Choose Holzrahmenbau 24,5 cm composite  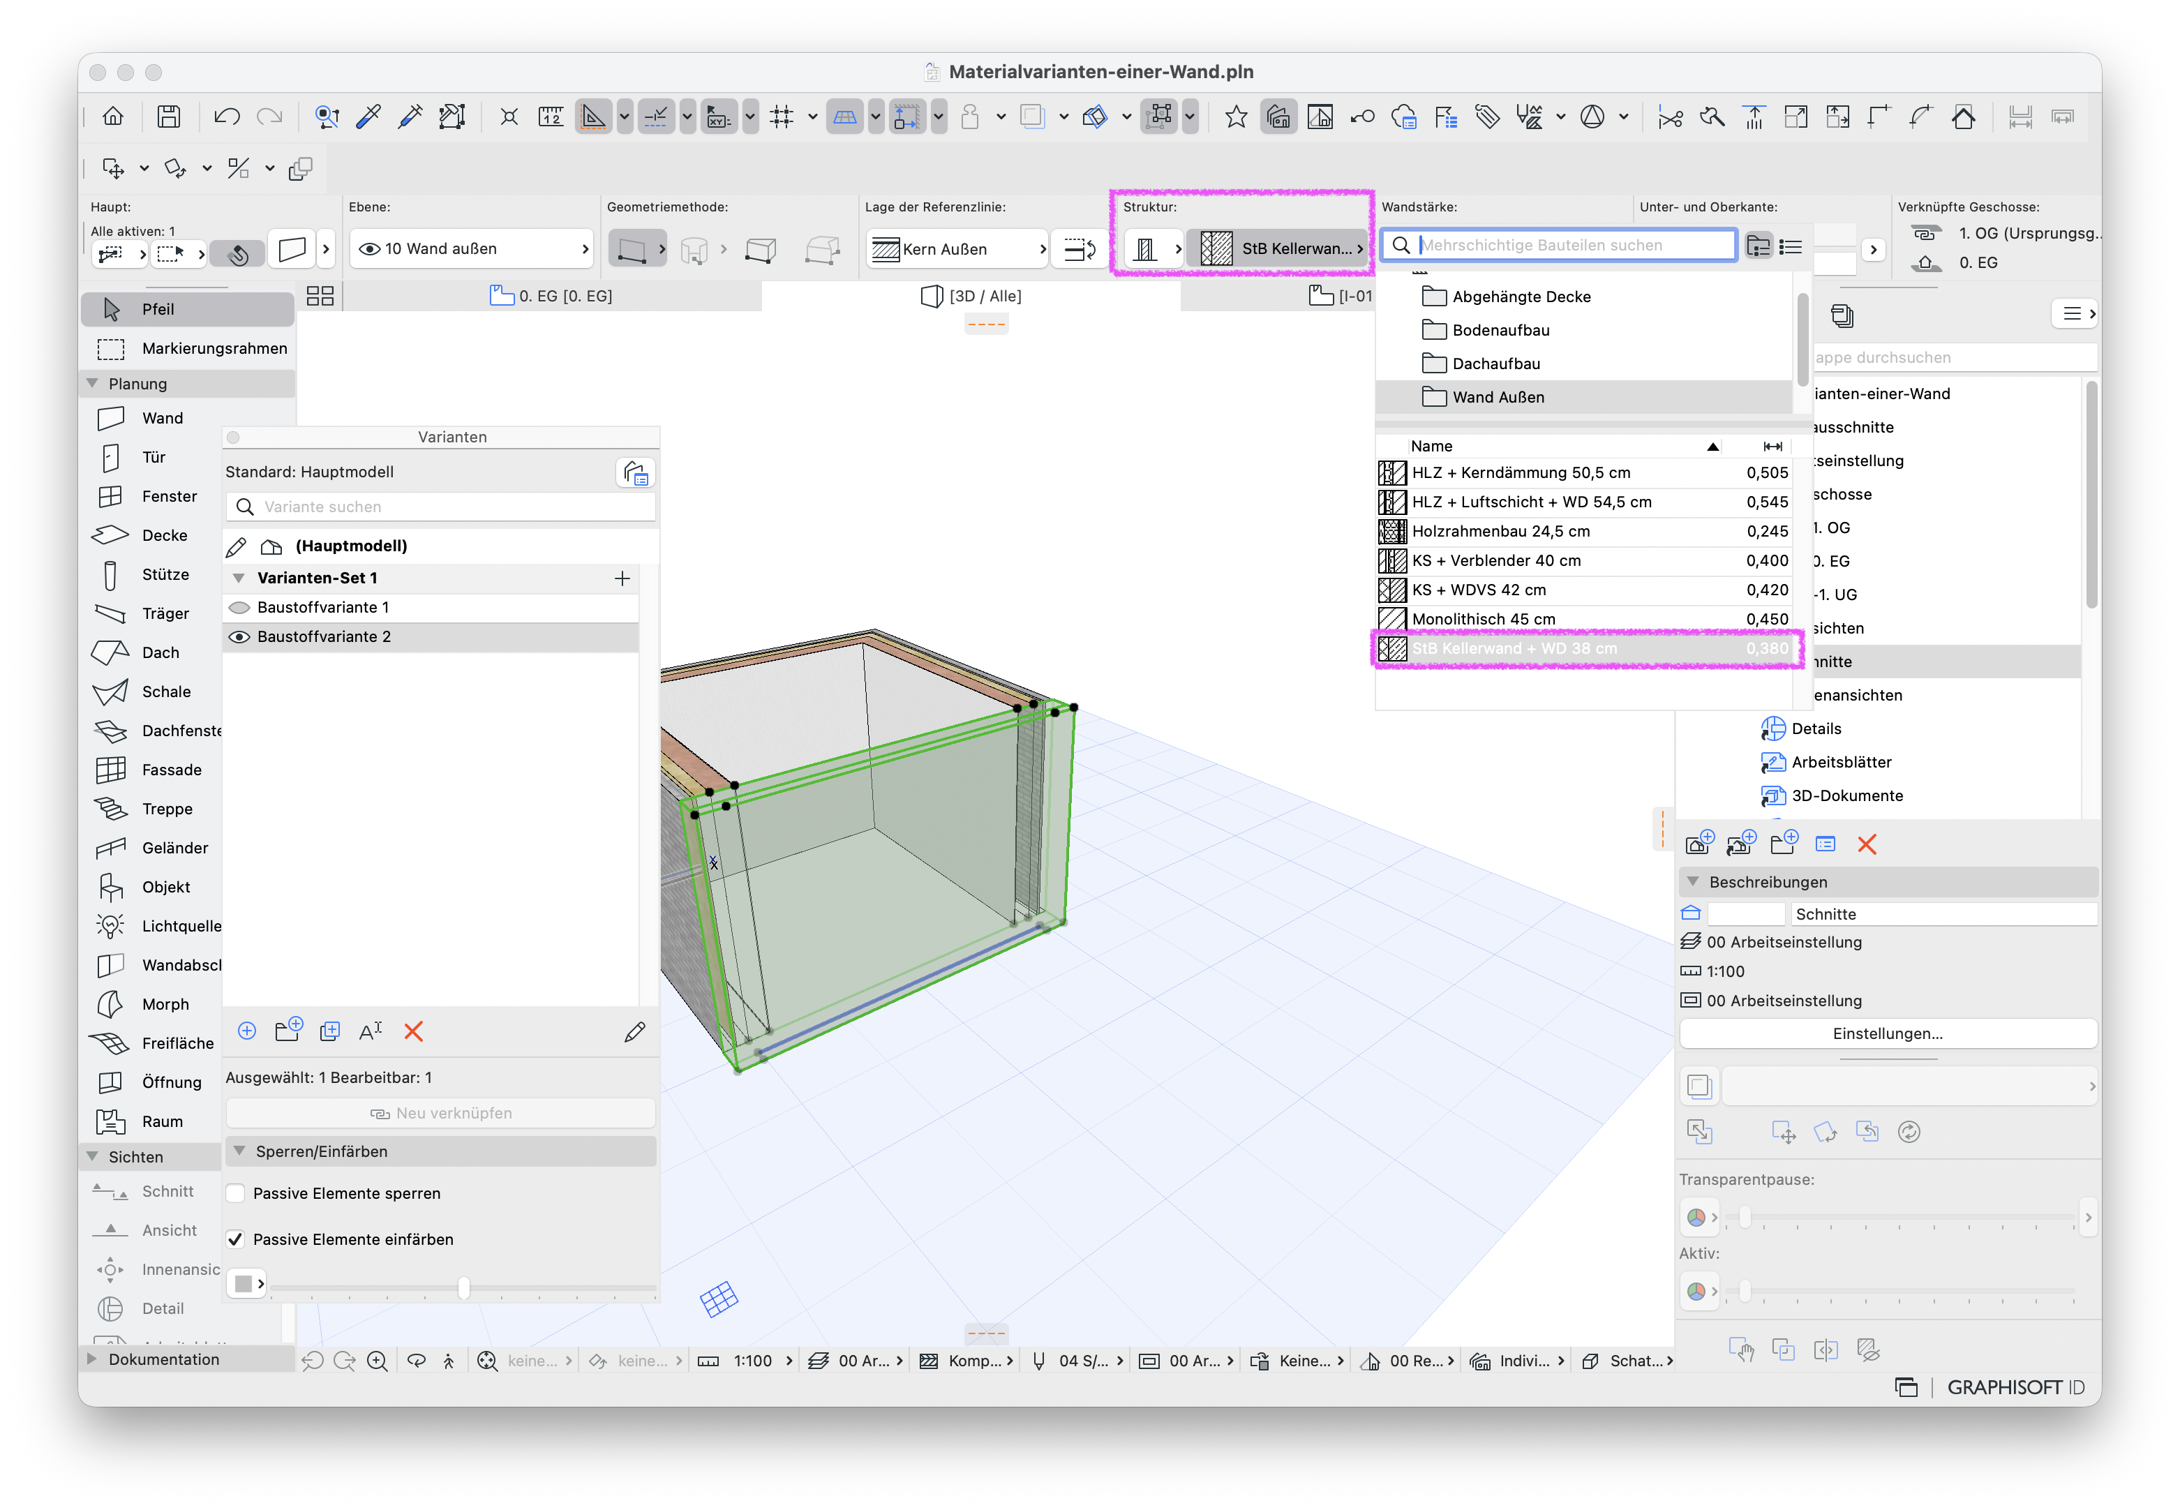tap(1584, 532)
